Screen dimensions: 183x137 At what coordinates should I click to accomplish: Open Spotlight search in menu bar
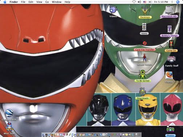[x=178, y=2]
